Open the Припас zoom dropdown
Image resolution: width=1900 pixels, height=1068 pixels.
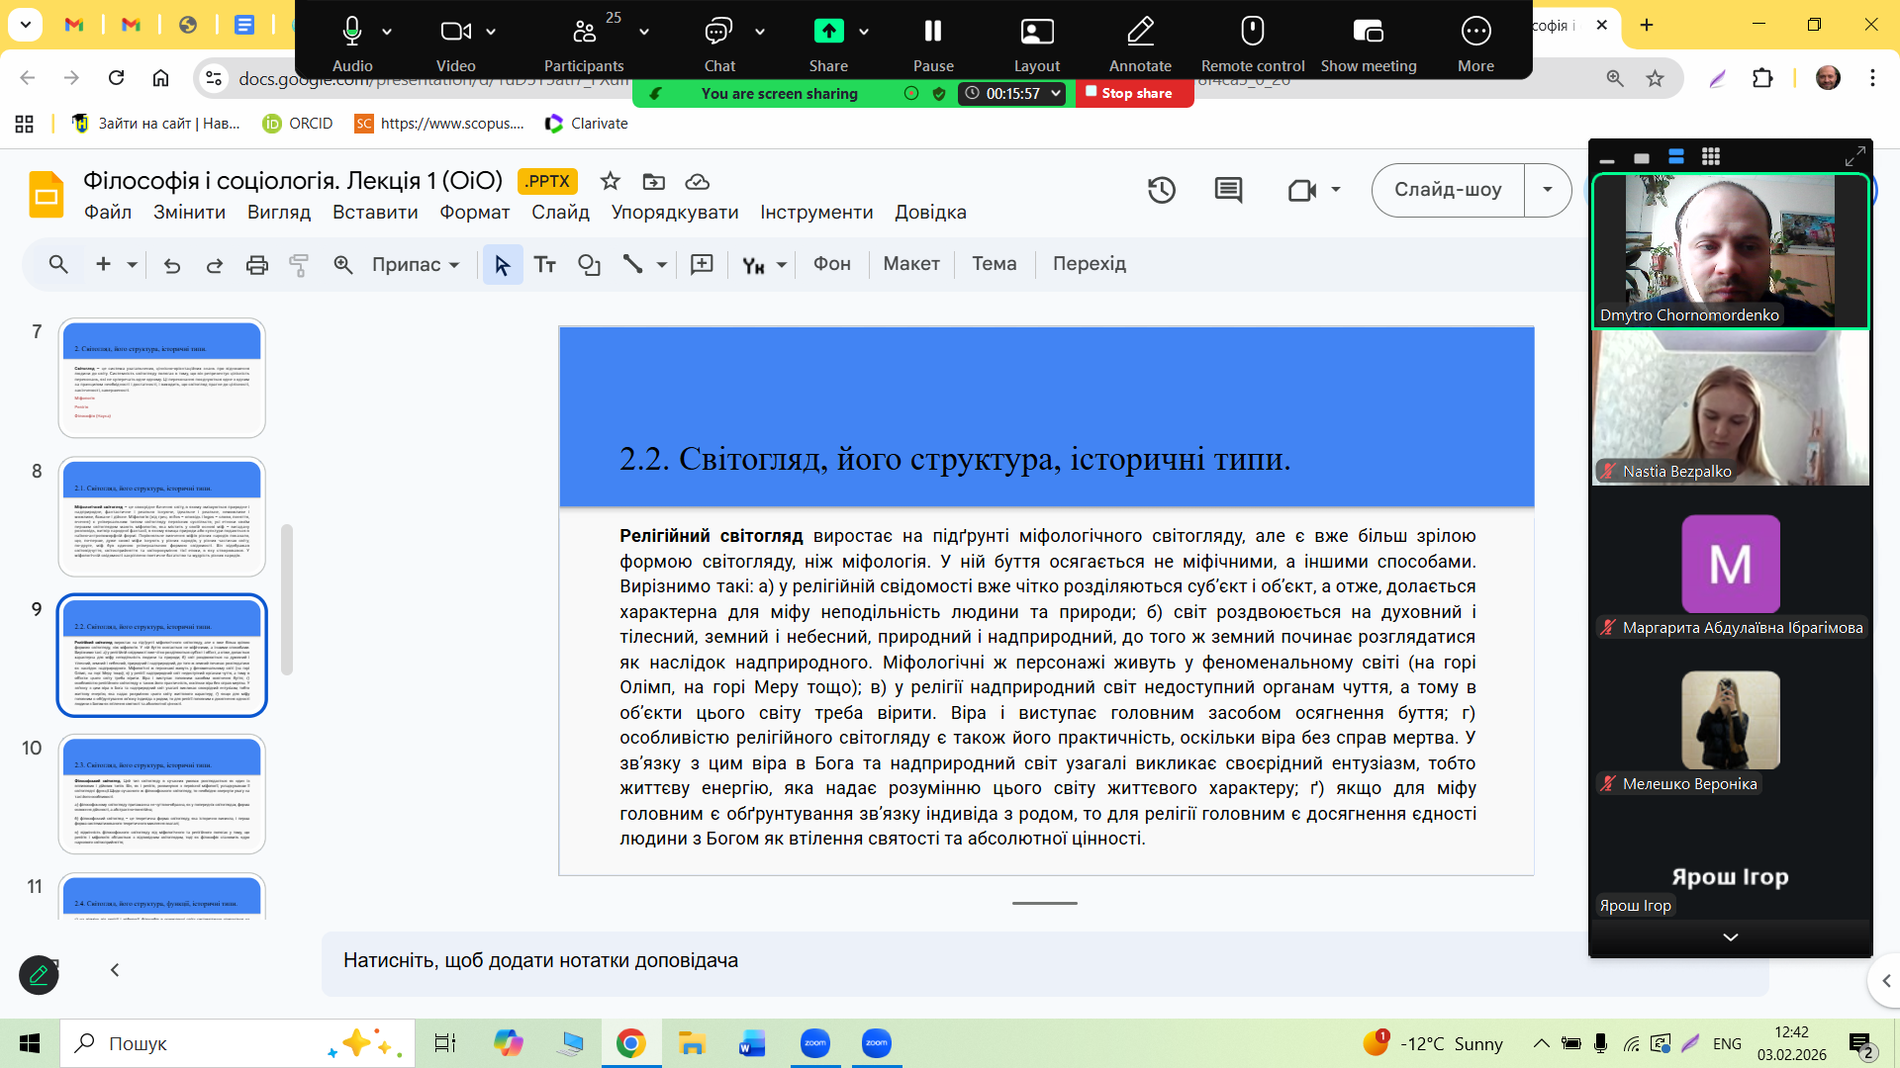click(416, 265)
